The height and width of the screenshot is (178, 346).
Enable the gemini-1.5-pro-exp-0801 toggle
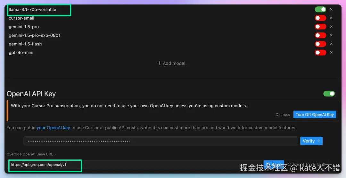320,35
